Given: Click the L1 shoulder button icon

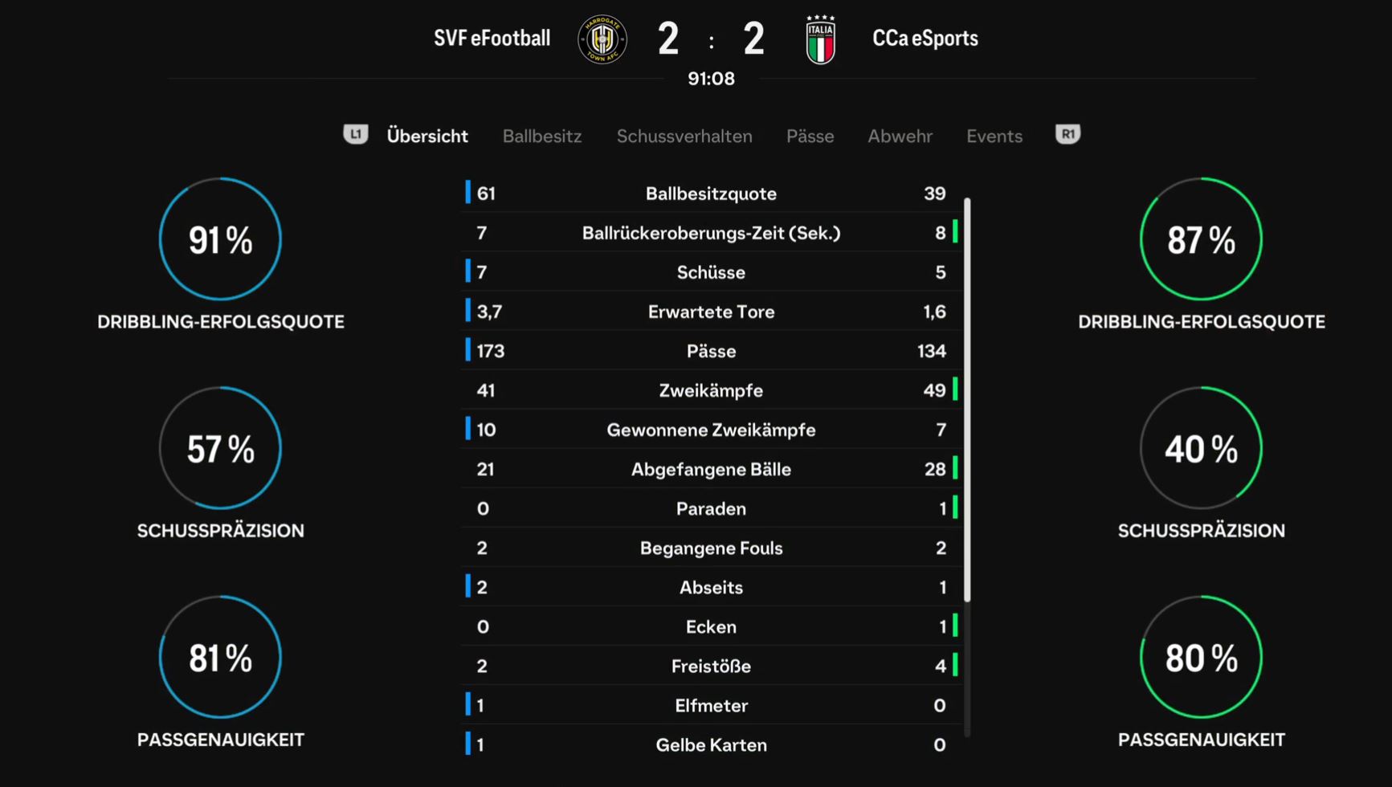Looking at the screenshot, I should point(356,134).
